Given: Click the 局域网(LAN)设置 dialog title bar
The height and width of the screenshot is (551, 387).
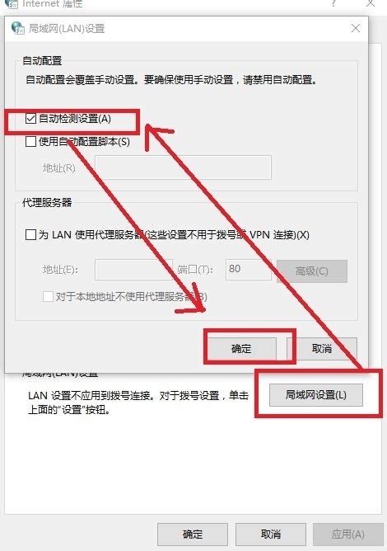Looking at the screenshot, I should 186,29.
